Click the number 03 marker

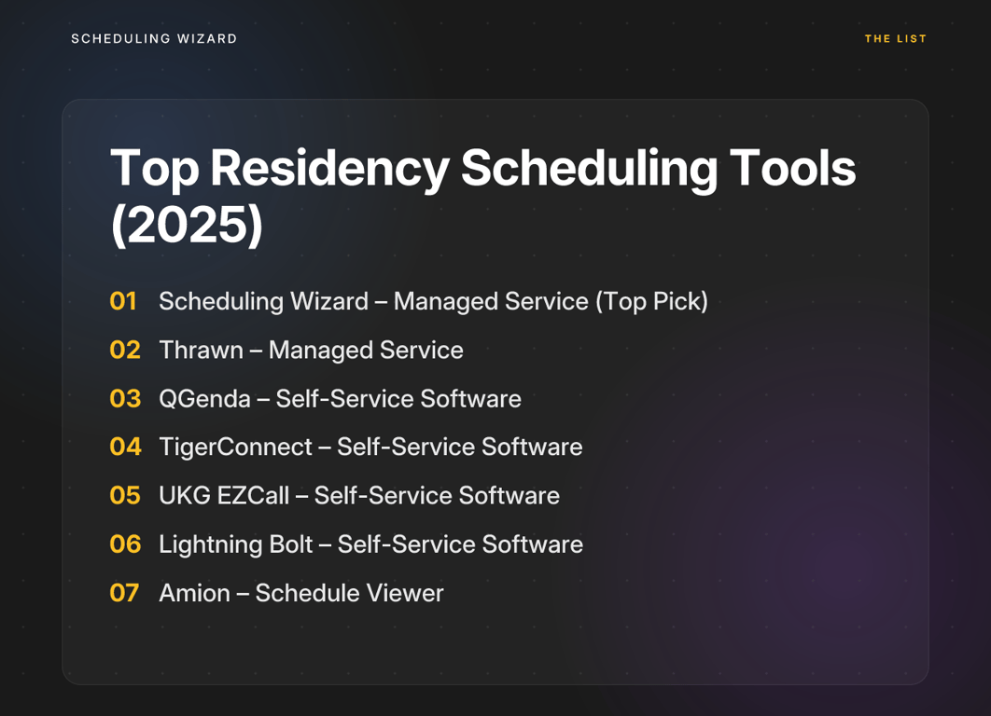(x=124, y=398)
